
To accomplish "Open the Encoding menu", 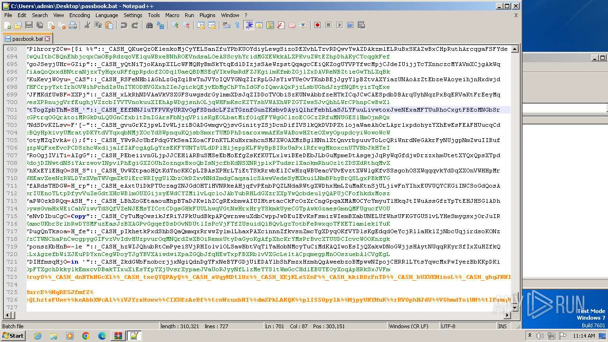I will tap(79, 15).
